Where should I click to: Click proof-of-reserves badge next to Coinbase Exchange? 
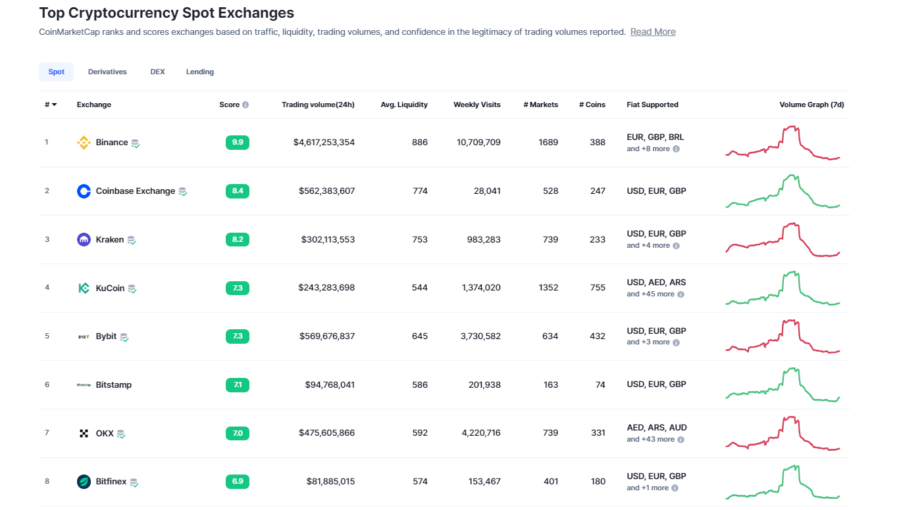click(x=183, y=192)
